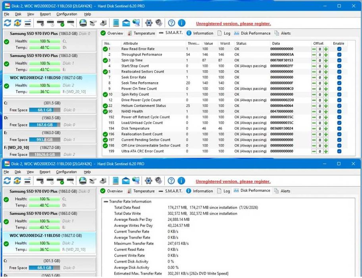
Task: Click the three-lines list icon in Disk Performance window toolbar
Action: (27, 181)
